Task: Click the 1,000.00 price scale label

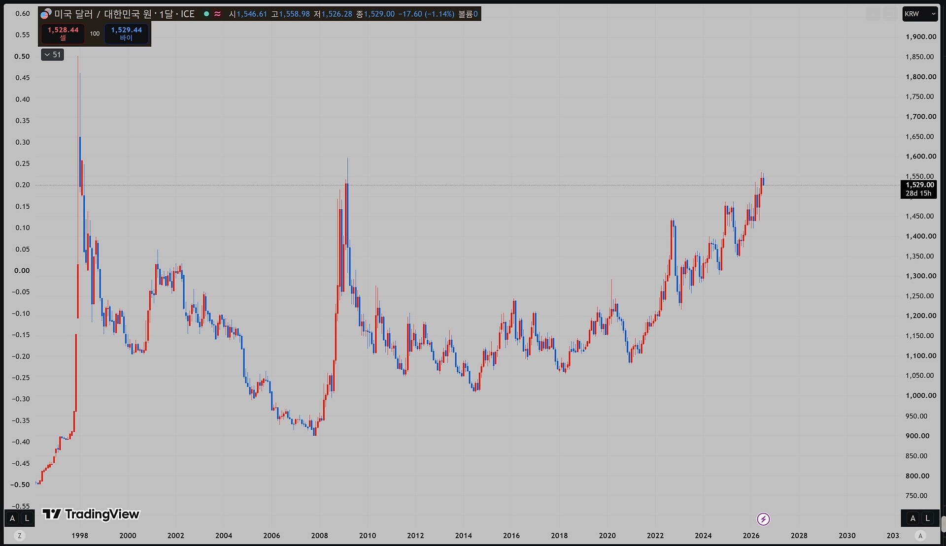Action: 921,395
